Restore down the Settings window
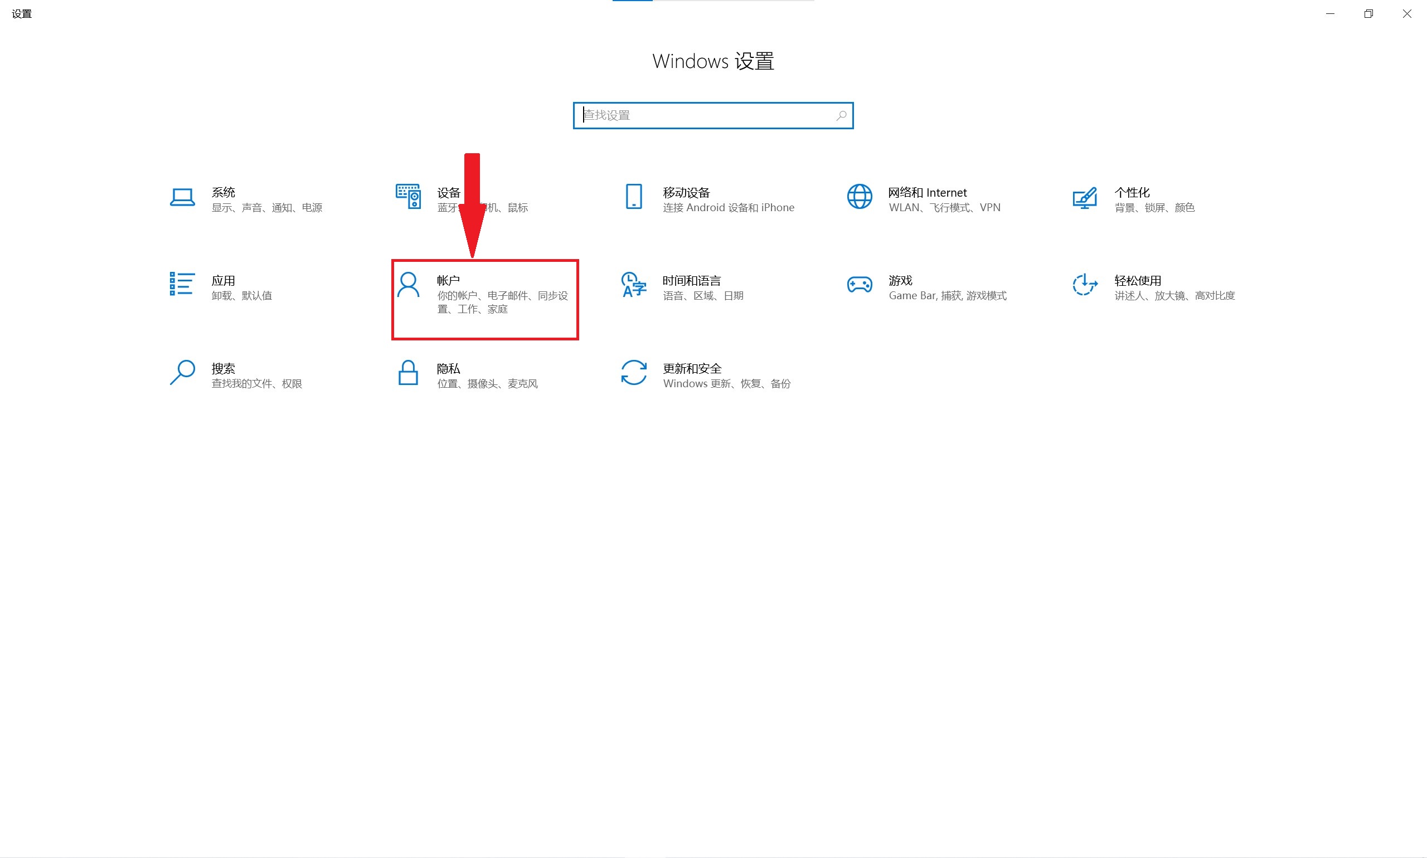The width and height of the screenshot is (1427, 858). 1368,13
